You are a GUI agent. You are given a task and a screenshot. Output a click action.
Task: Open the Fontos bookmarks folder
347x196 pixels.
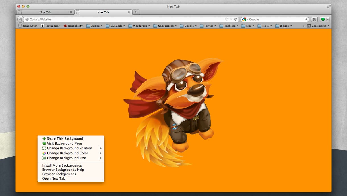point(208,26)
